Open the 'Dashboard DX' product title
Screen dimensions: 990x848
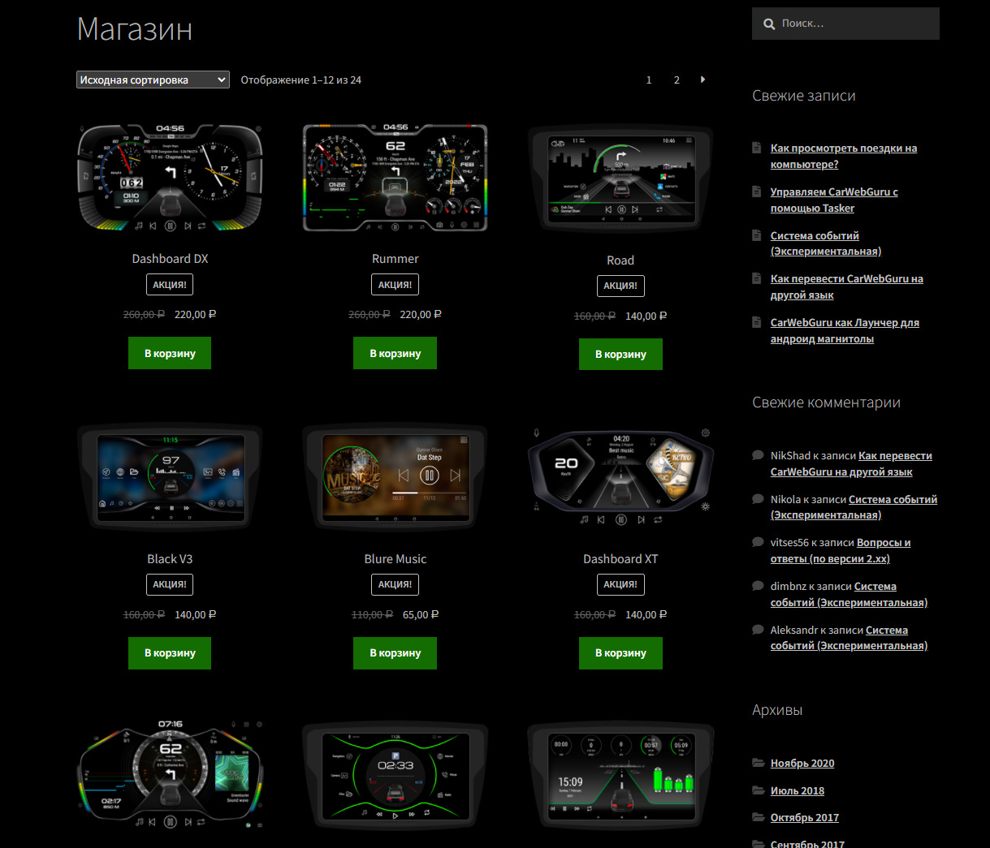[170, 259]
